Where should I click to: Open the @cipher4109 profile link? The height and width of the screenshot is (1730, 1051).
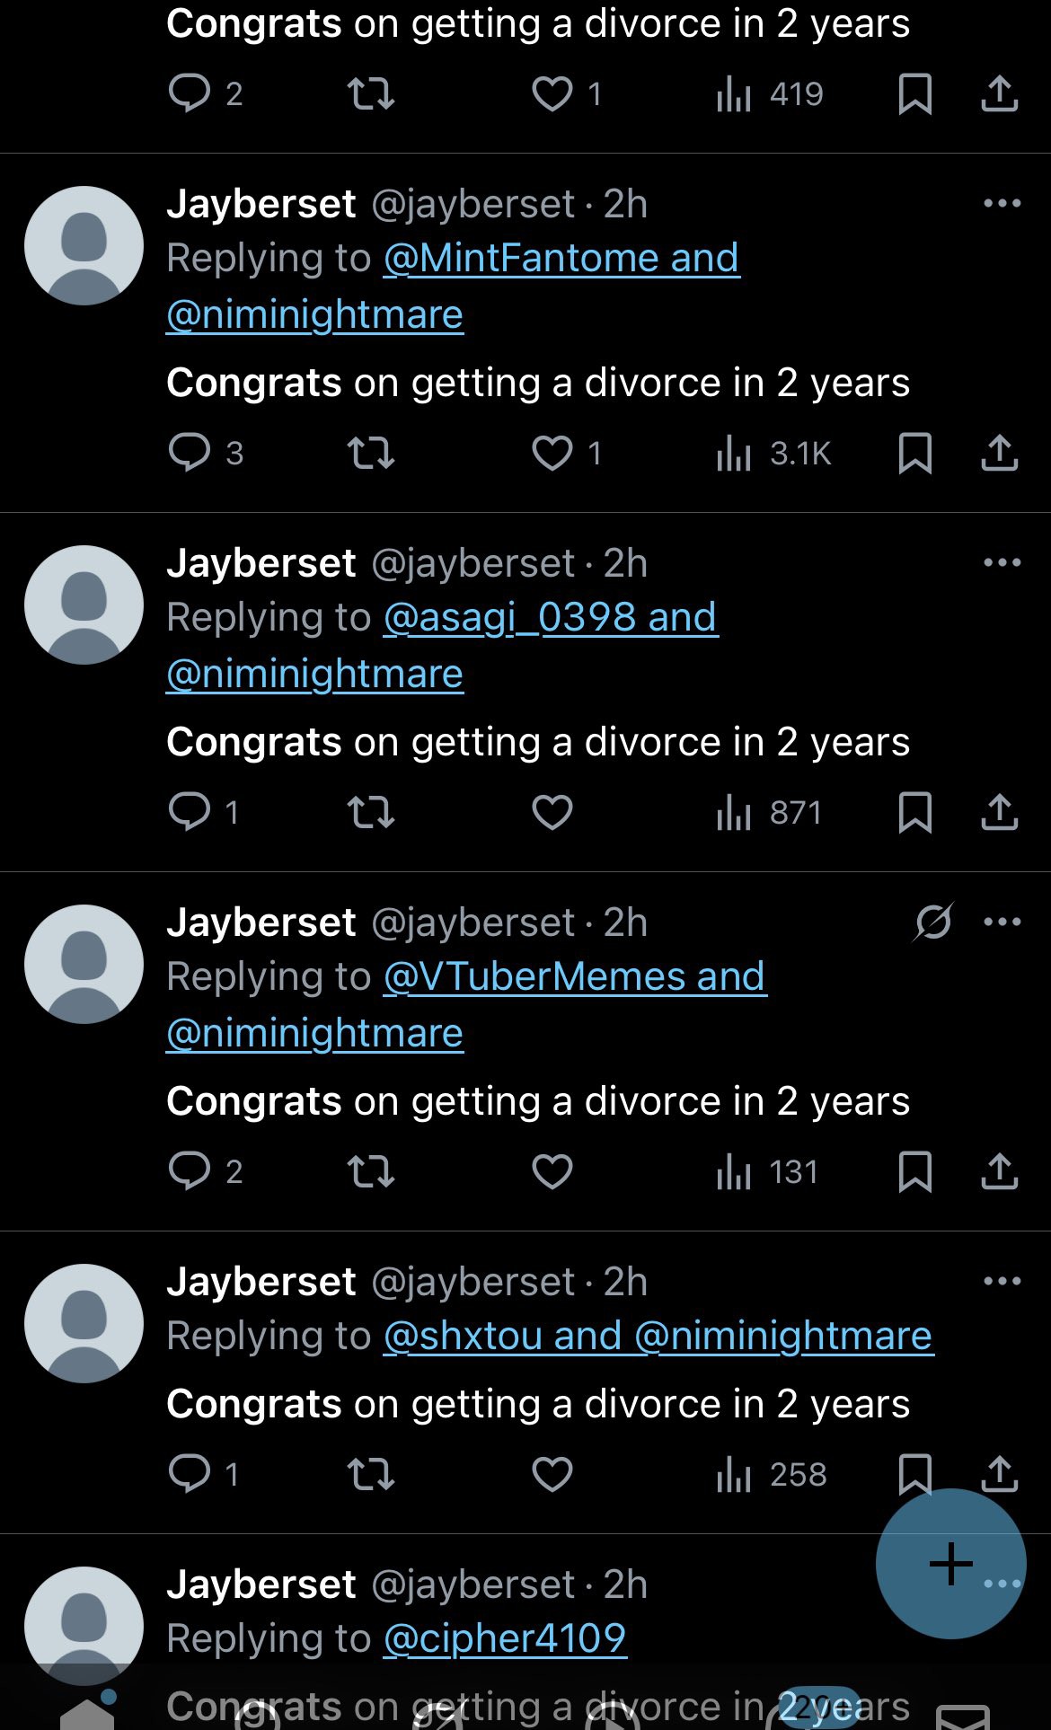click(505, 1638)
